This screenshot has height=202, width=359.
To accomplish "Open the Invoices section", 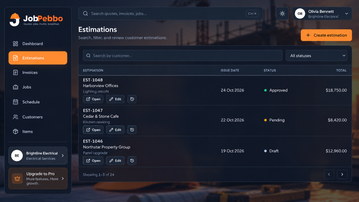I will click(x=38, y=72).
